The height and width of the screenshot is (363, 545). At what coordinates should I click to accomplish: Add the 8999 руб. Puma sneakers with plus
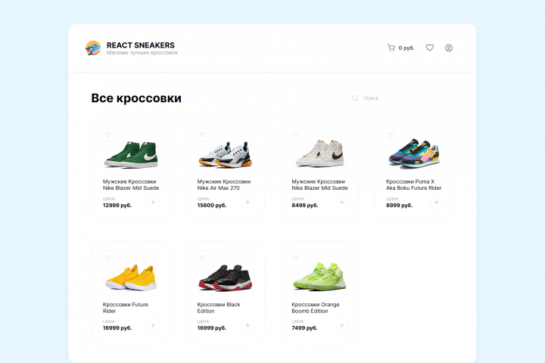pyautogui.click(x=436, y=202)
